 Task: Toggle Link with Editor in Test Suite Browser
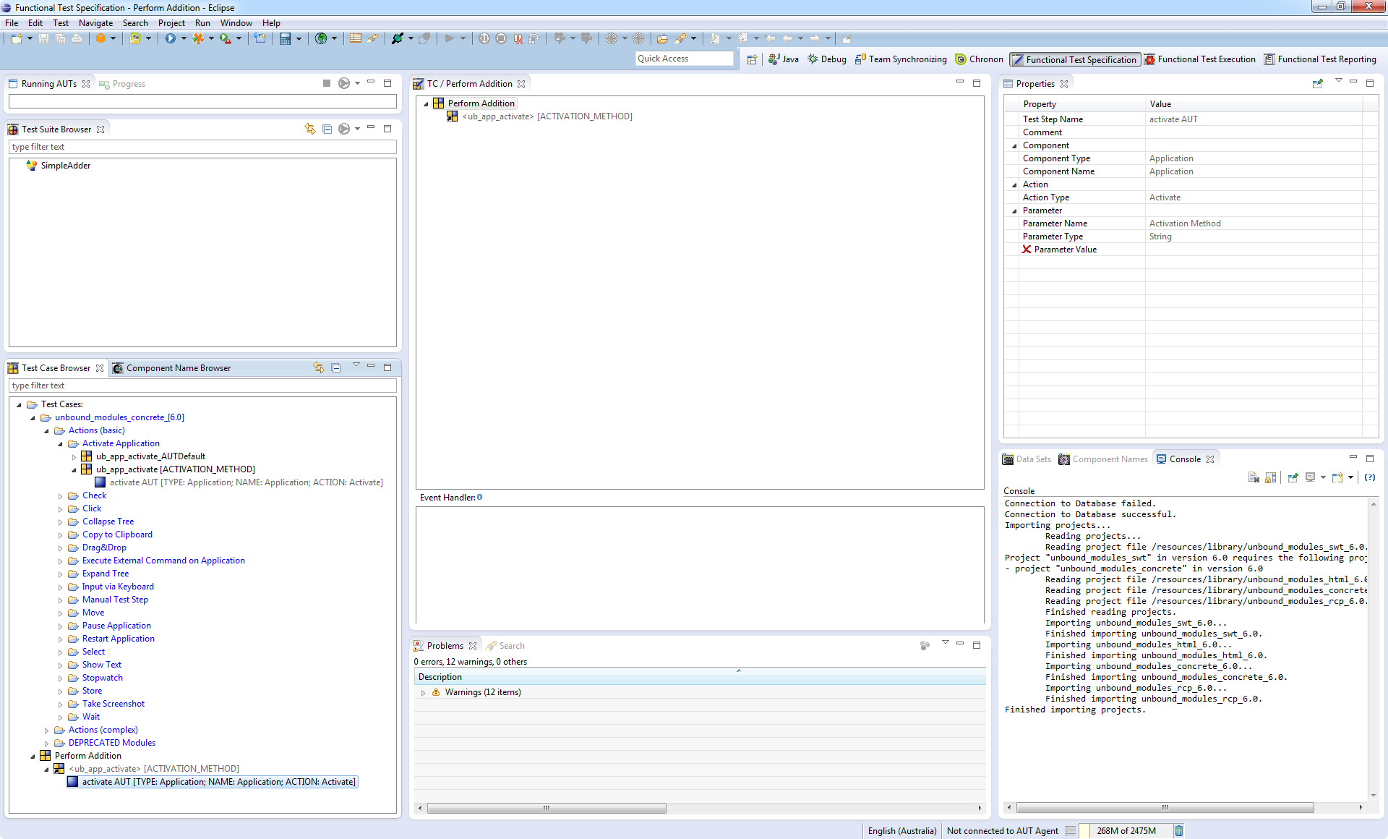click(310, 129)
